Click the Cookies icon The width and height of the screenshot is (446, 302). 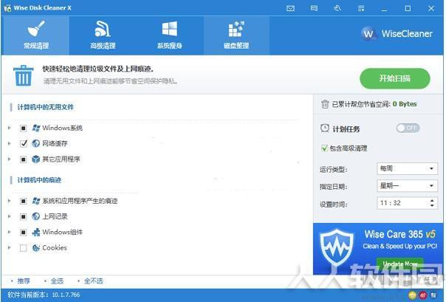(x=36, y=247)
